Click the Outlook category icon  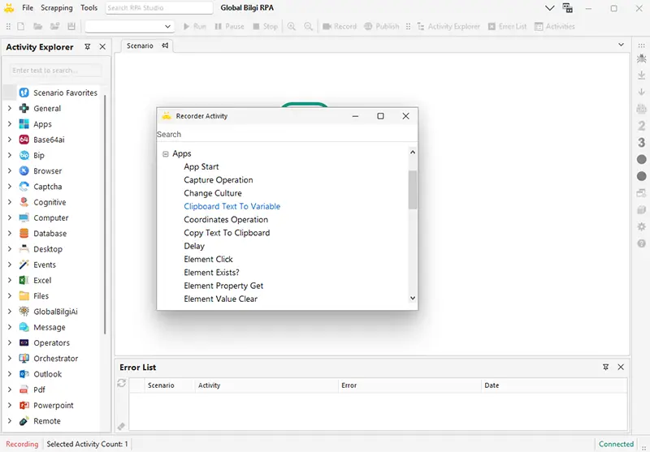click(x=24, y=374)
